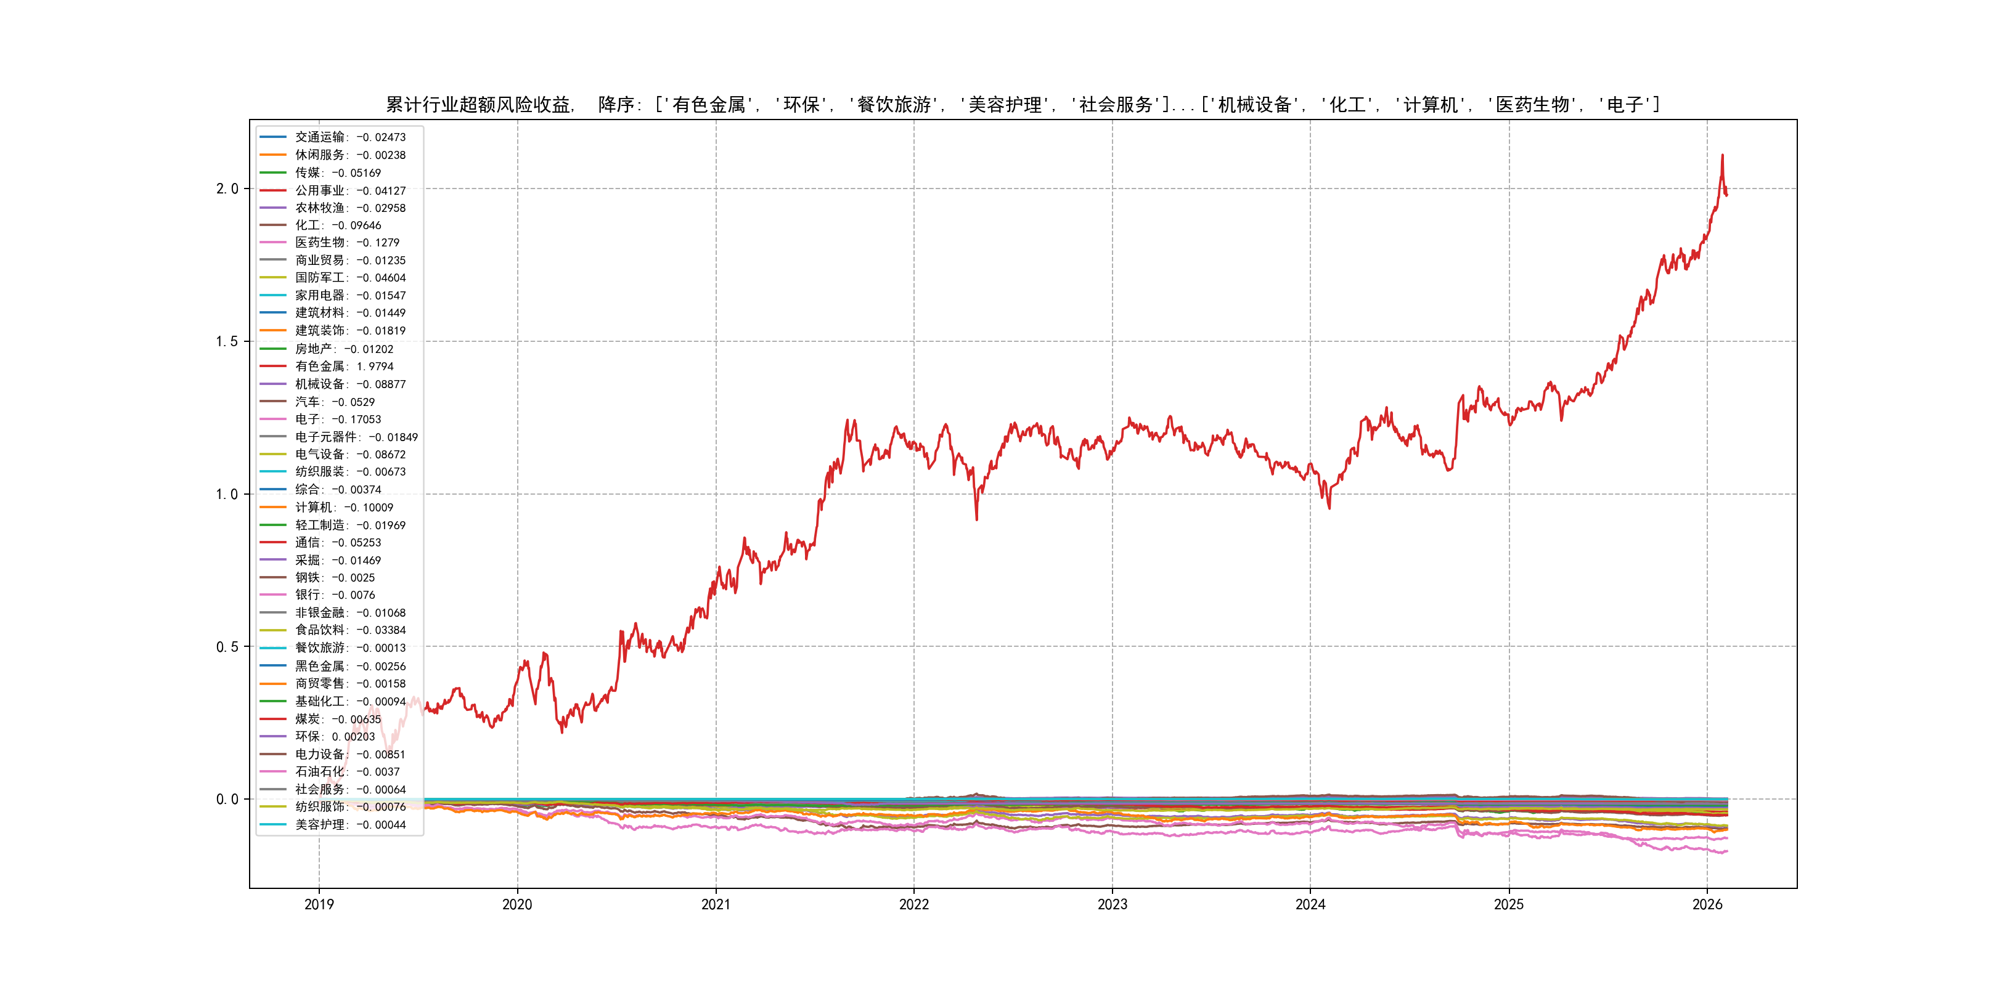Click the 计算机 legend entry text
This screenshot has width=1997, height=998.
344,508
